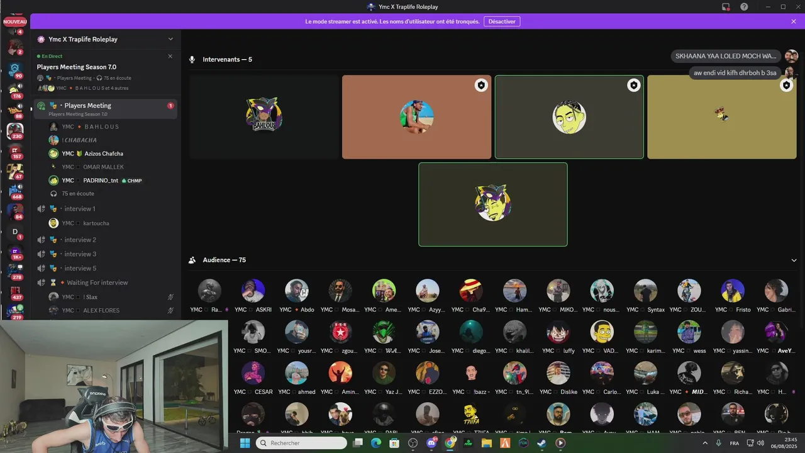Click user Azizos Chafcha in the channel list
Image resolution: width=805 pixels, height=453 pixels.
click(x=111, y=154)
